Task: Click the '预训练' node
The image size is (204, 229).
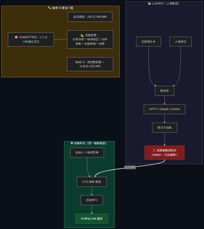Action: click(165, 91)
